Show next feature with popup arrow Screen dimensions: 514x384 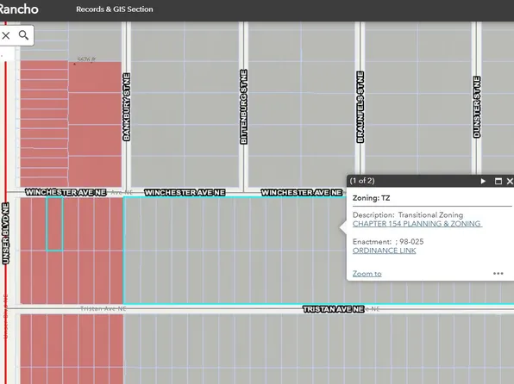click(483, 181)
